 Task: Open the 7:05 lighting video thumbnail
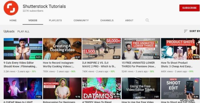pyautogui.click(x=23, y=88)
